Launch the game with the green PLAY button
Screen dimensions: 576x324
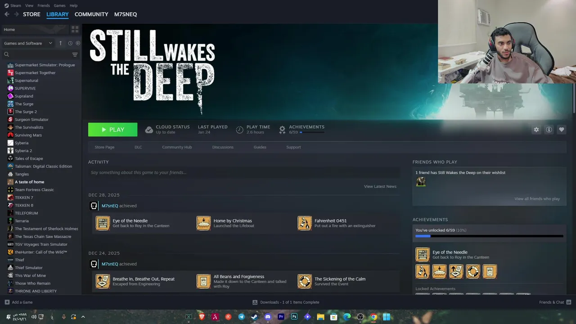(x=112, y=130)
